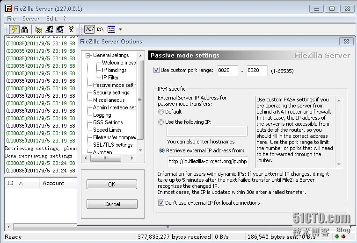Viewport: 357px width, 243px height.
Task: Click OK button in options dialog
Action: click(112, 184)
